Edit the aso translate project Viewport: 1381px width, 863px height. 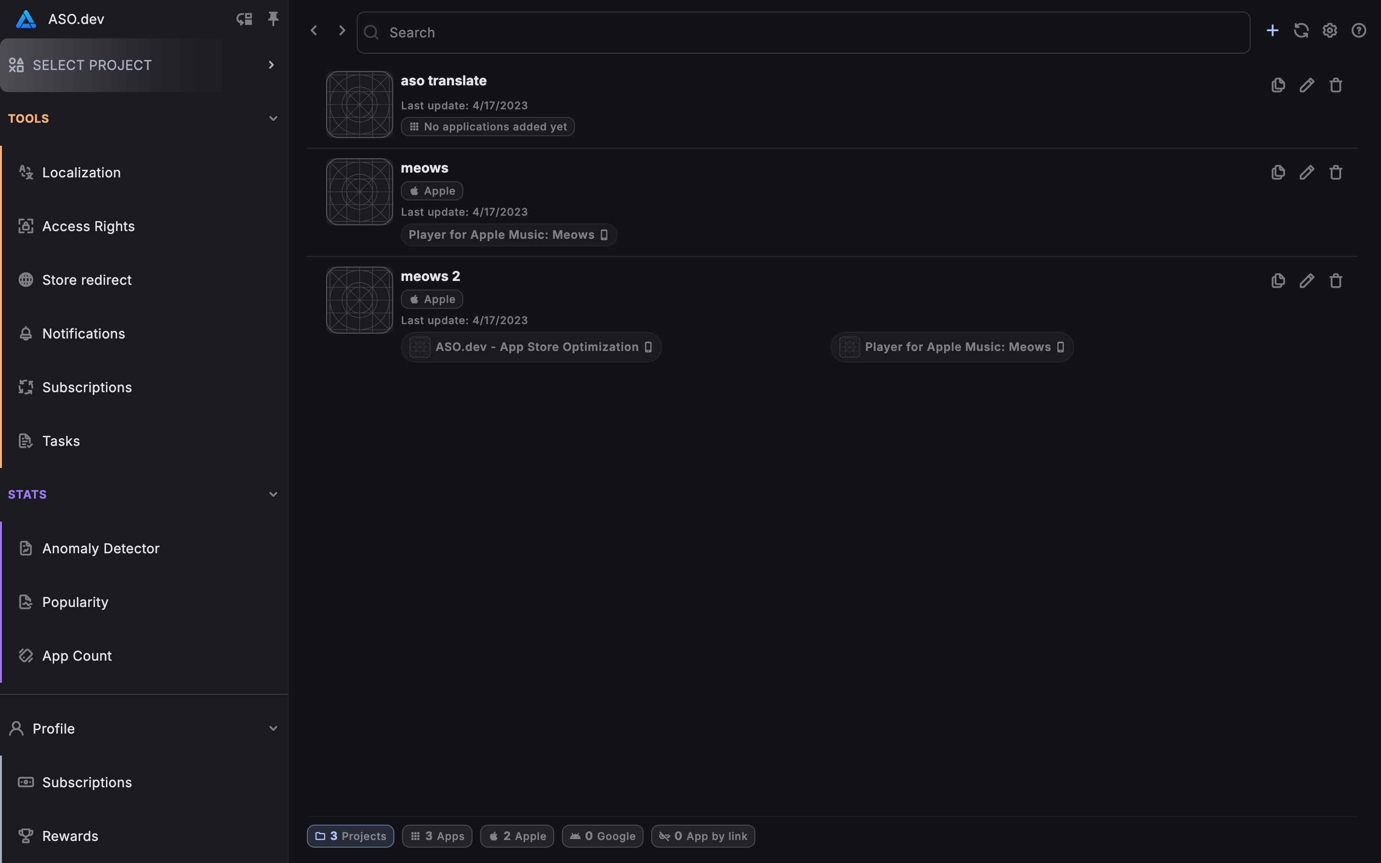coord(1307,85)
